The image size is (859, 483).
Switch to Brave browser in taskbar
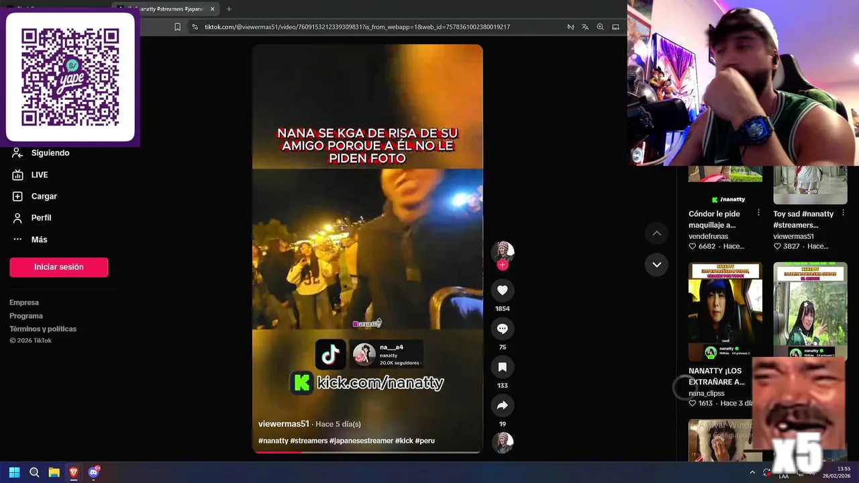coord(74,472)
